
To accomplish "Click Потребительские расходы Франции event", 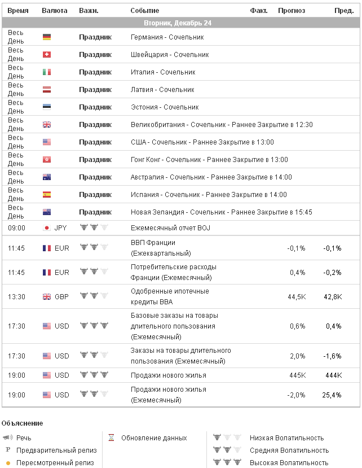I will point(173,272).
